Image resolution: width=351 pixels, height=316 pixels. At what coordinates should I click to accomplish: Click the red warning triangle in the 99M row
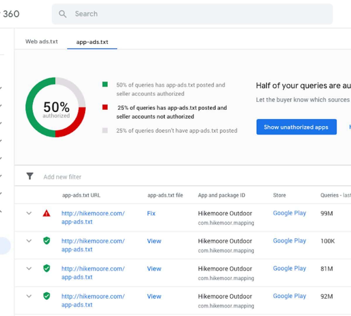pyautogui.click(x=47, y=213)
